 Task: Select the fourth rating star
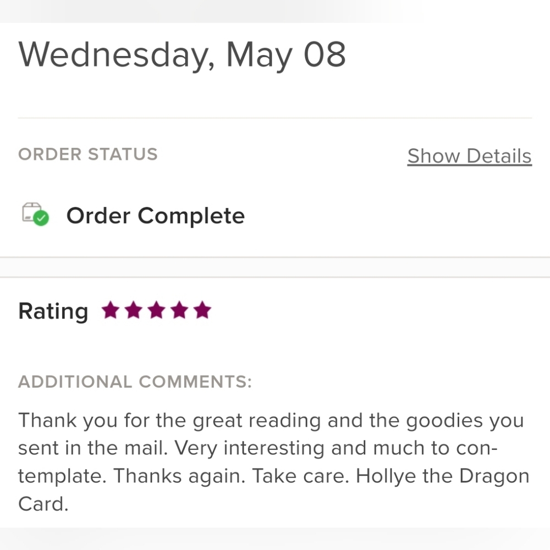click(x=179, y=311)
